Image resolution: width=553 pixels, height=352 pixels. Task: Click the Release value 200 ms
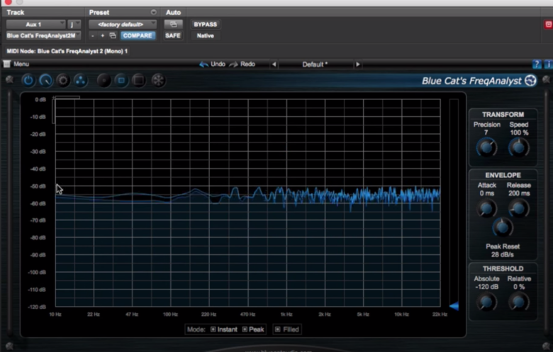tap(519, 193)
